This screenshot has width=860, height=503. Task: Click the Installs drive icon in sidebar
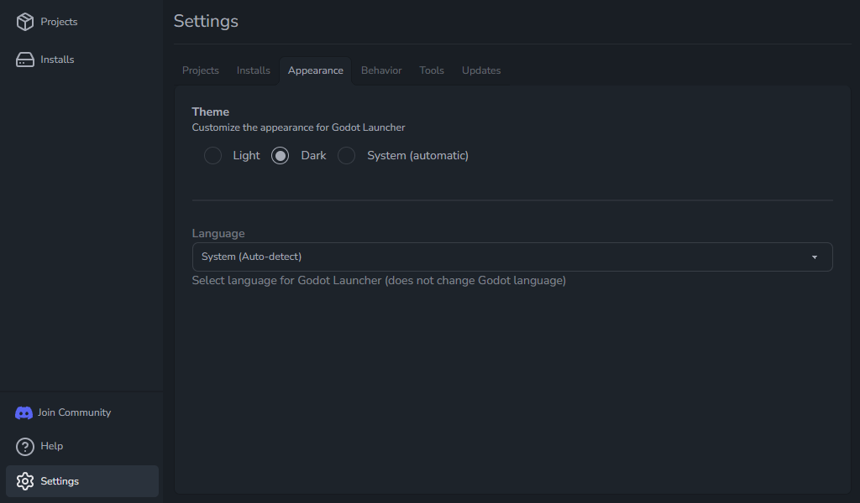tap(24, 60)
